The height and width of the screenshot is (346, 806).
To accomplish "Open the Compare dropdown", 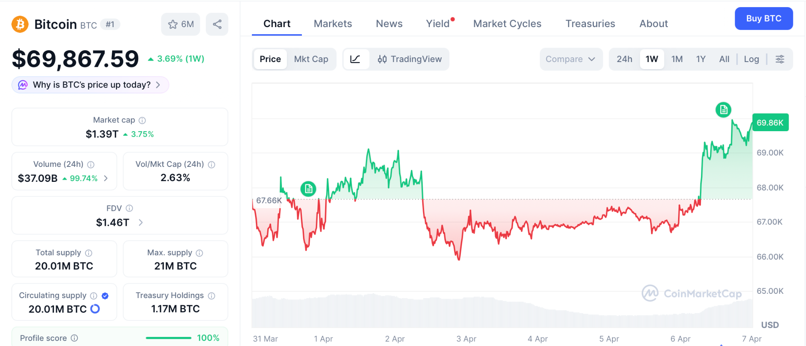I will 570,59.
